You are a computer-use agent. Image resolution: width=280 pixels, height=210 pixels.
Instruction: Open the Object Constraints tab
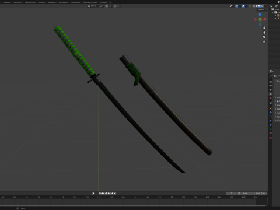(x=271, y=125)
